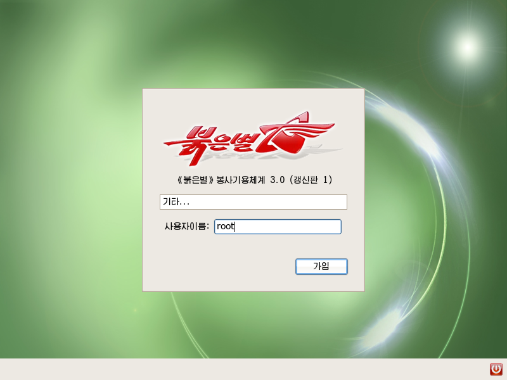Screen dimensions: 507x380
Task: Select the 기타... user list entry
Action: click(253, 202)
